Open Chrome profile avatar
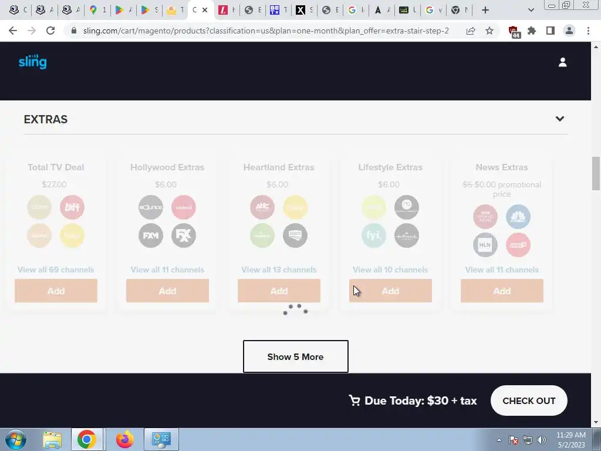The height and width of the screenshot is (451, 601). tap(569, 31)
